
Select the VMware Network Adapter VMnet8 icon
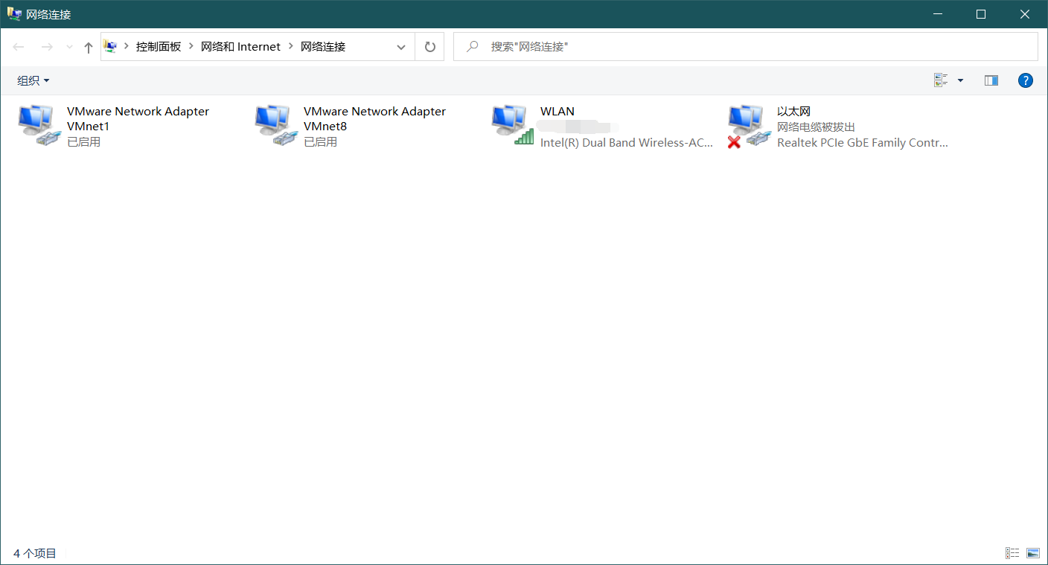point(275,125)
